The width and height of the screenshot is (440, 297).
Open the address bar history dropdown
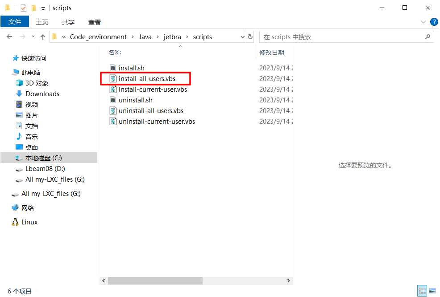[x=243, y=37]
